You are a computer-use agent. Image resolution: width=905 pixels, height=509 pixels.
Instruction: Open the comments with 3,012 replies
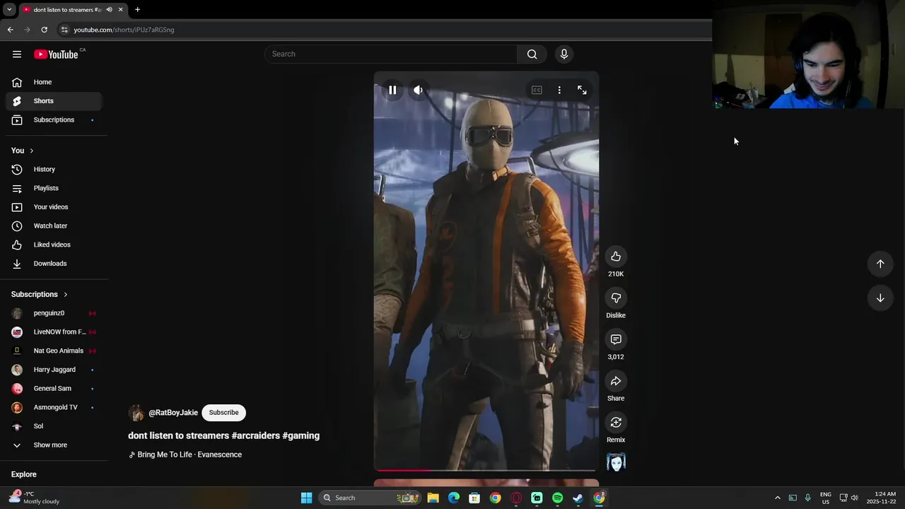(616, 340)
